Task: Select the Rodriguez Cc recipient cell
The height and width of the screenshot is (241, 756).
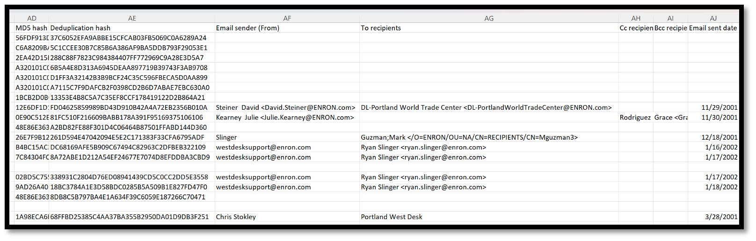Action: [x=636, y=117]
